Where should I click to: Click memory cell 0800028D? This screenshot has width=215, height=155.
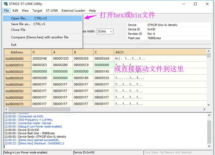41,78
